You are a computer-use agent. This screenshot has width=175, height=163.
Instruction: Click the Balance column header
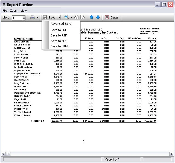[x=152, y=38]
